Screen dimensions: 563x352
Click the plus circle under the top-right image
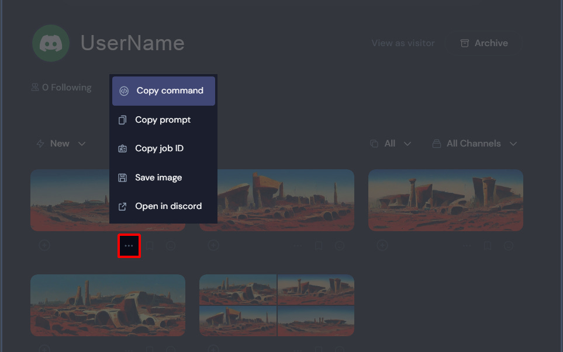382,246
